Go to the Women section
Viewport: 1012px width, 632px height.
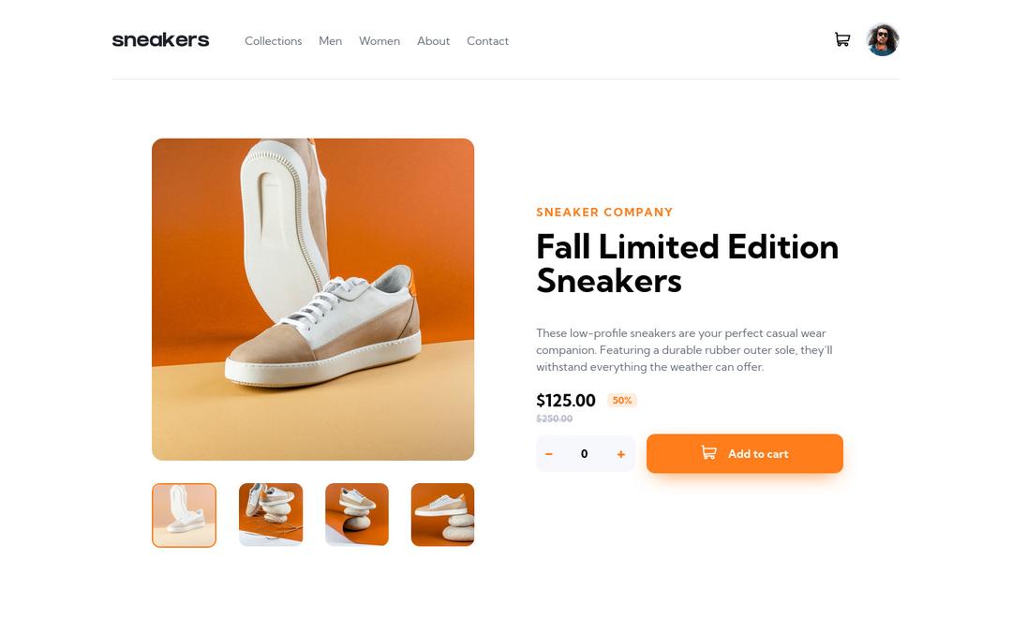point(379,40)
